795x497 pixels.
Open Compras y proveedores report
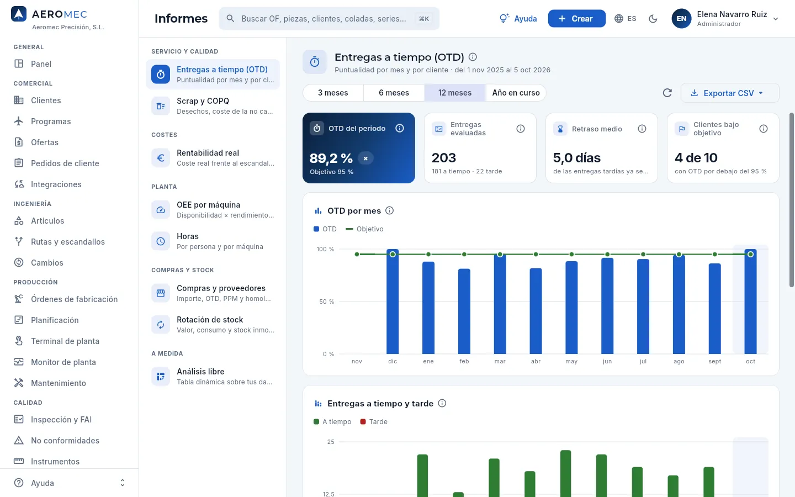213,293
